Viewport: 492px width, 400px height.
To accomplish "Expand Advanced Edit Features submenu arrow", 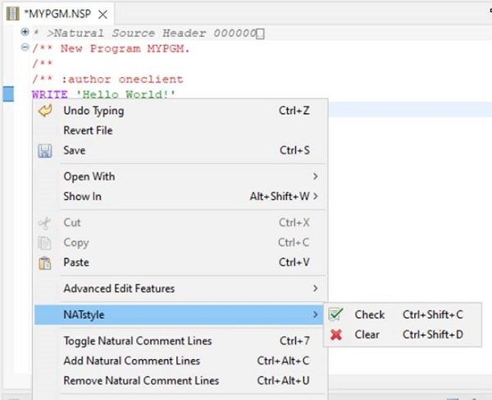I will click(316, 289).
